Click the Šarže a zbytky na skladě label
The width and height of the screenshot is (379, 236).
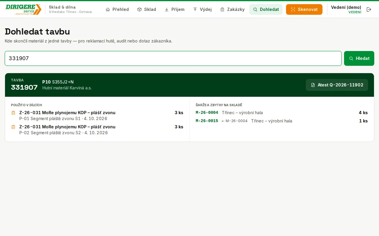[x=219, y=105]
